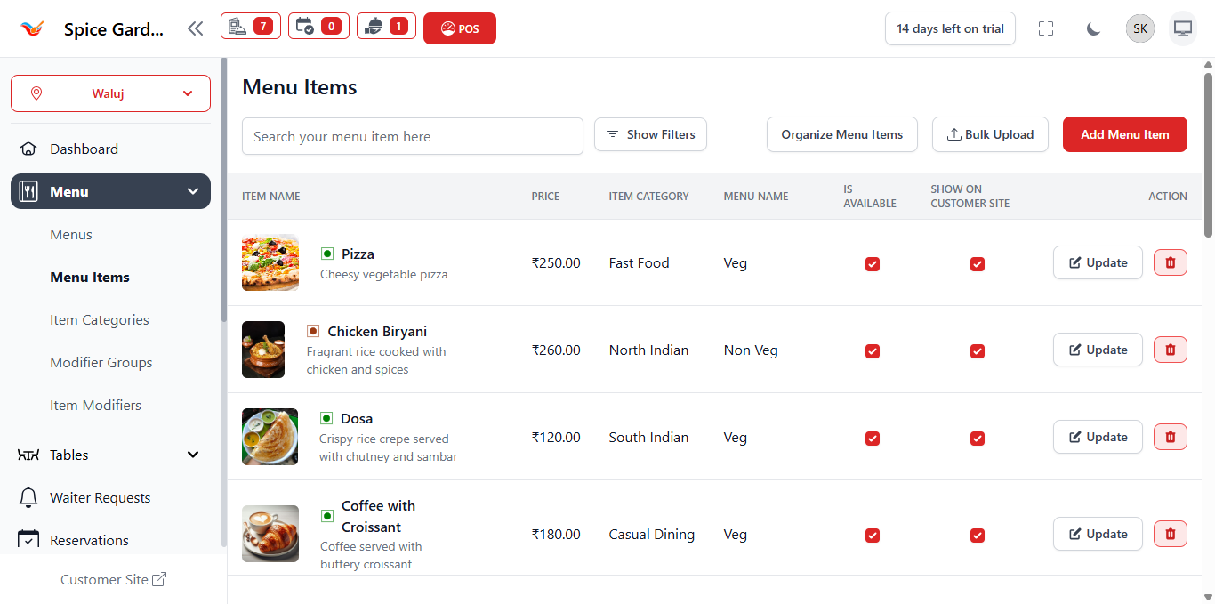Delete the Chicken Biryani item via trash icon
This screenshot has height=604, width=1215.
point(1170,350)
